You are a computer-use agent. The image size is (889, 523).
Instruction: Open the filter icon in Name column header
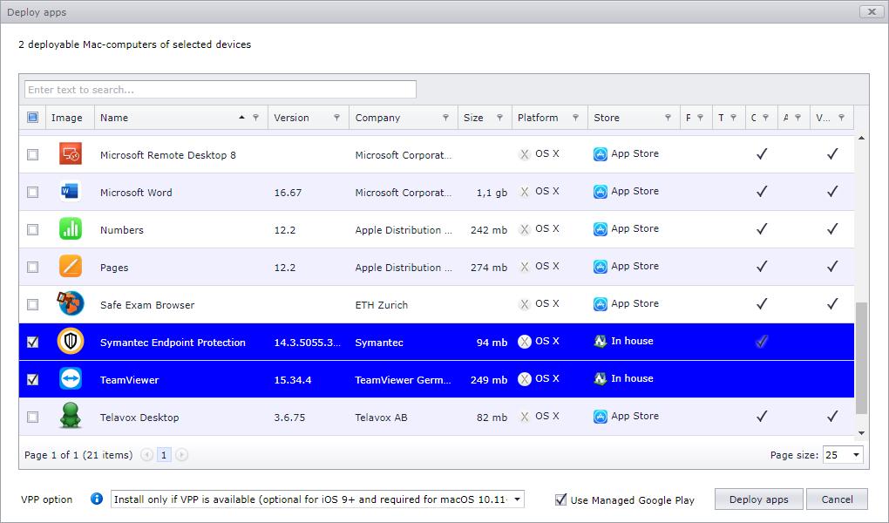click(255, 118)
